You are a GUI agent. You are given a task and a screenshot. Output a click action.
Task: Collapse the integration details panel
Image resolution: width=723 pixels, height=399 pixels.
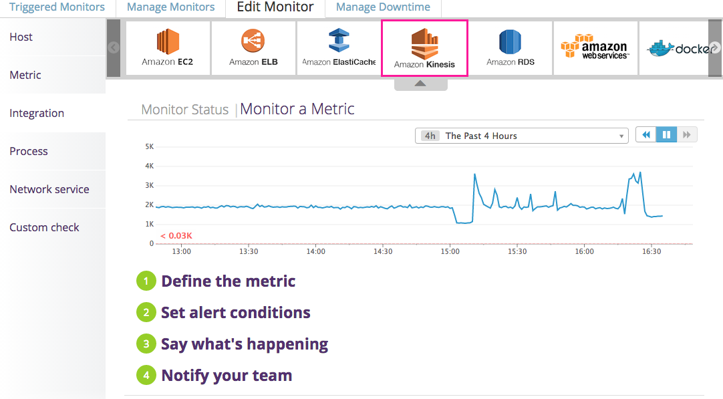420,84
